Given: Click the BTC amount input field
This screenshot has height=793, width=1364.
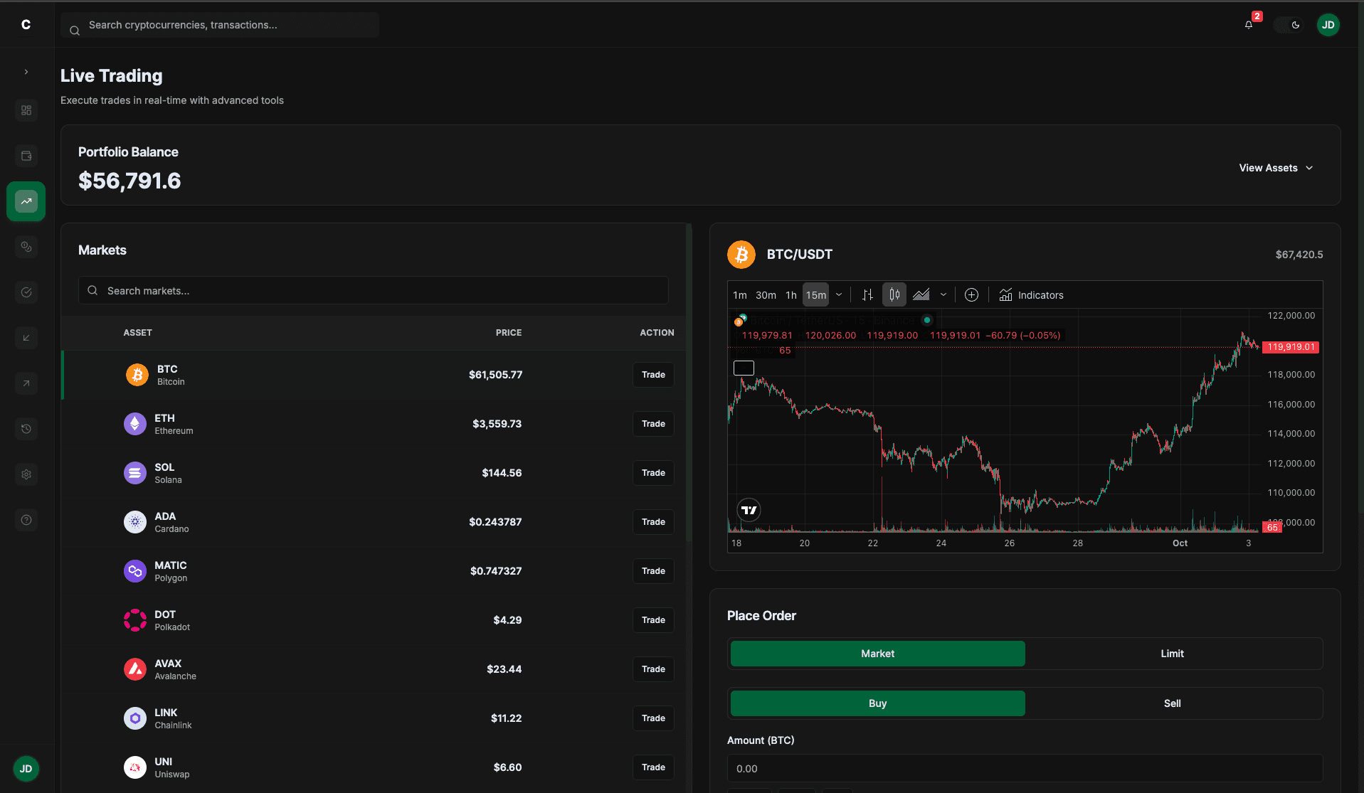Looking at the screenshot, I should point(1025,768).
